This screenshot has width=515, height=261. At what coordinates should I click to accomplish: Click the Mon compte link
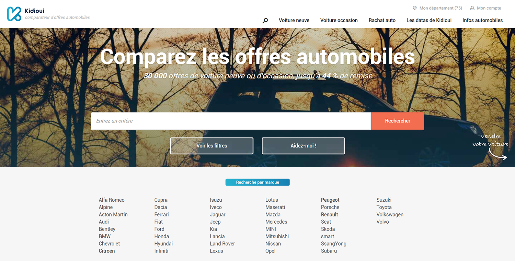pyautogui.click(x=489, y=8)
